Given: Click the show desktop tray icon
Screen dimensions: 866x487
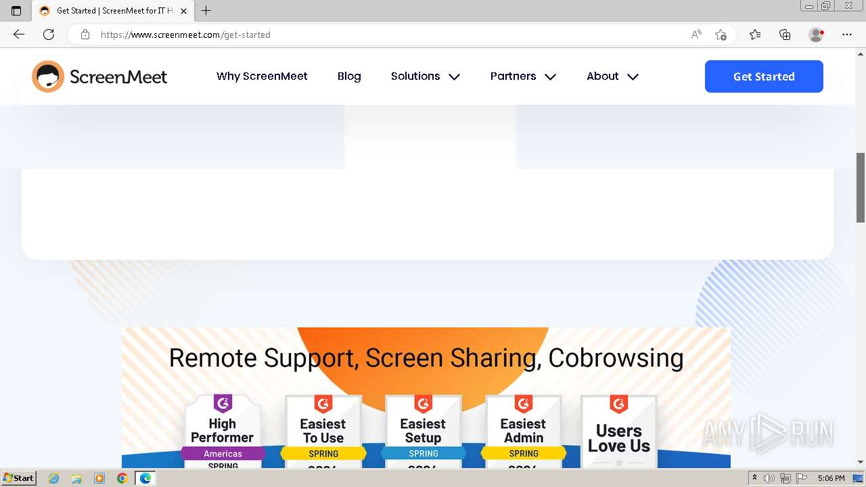Looking at the screenshot, I should pyautogui.click(x=859, y=478).
